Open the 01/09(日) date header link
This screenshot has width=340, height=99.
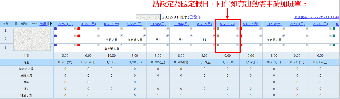coord(251,24)
